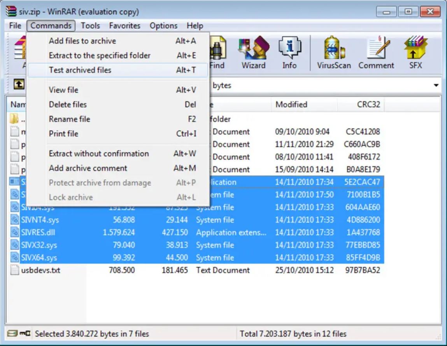Select the SIVRES.dll file name

click(38, 232)
